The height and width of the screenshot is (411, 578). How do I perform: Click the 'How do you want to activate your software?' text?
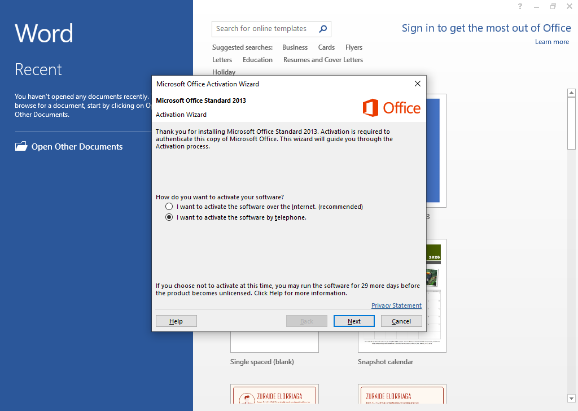click(220, 197)
